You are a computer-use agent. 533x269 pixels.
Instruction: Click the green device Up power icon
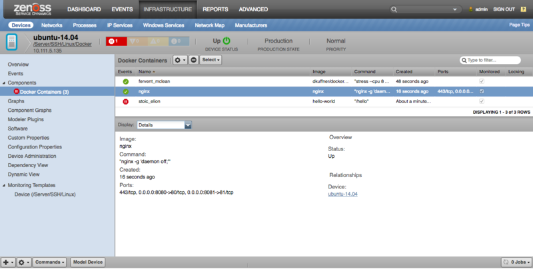227,41
